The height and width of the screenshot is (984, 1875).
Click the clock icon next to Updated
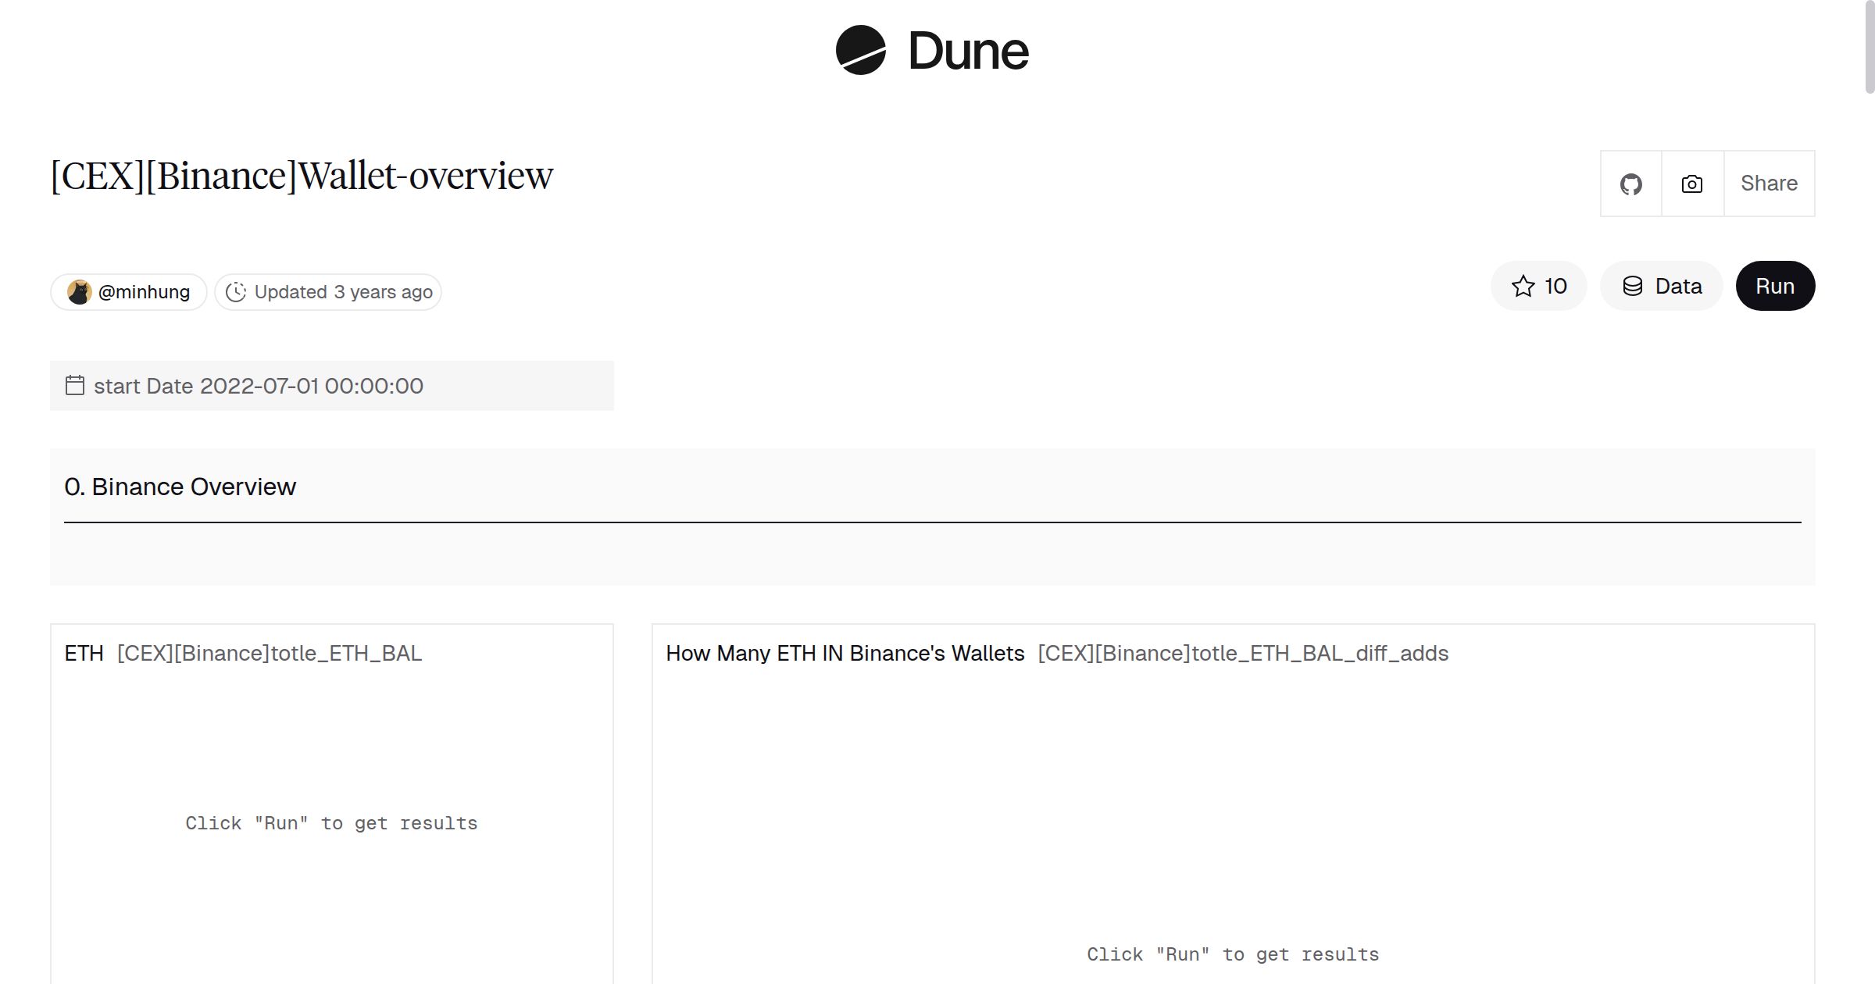(x=237, y=291)
